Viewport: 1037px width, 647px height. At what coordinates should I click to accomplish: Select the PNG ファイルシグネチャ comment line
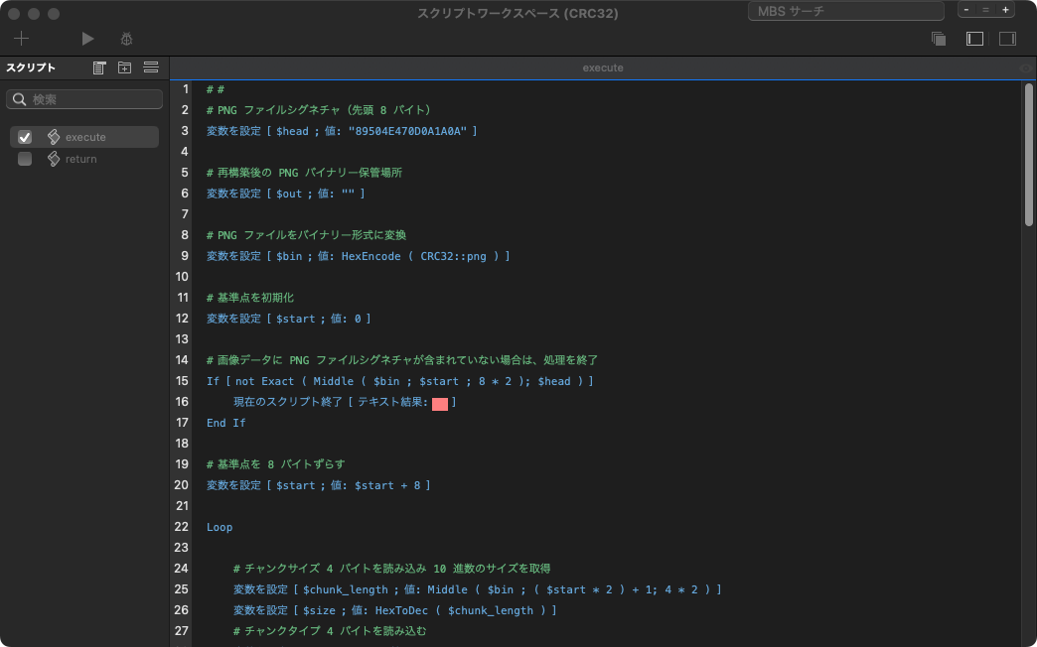coord(319,110)
